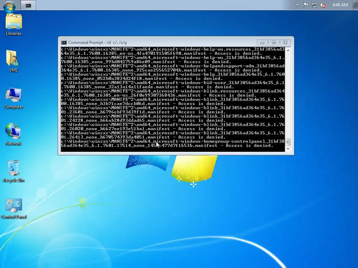Open the Action Center flag icon
Viewport: 358px width, 268px height.
306,5
